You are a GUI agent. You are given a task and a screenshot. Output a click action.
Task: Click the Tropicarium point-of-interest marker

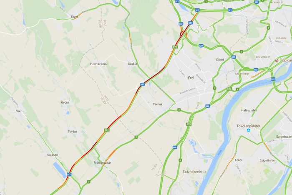277,61
